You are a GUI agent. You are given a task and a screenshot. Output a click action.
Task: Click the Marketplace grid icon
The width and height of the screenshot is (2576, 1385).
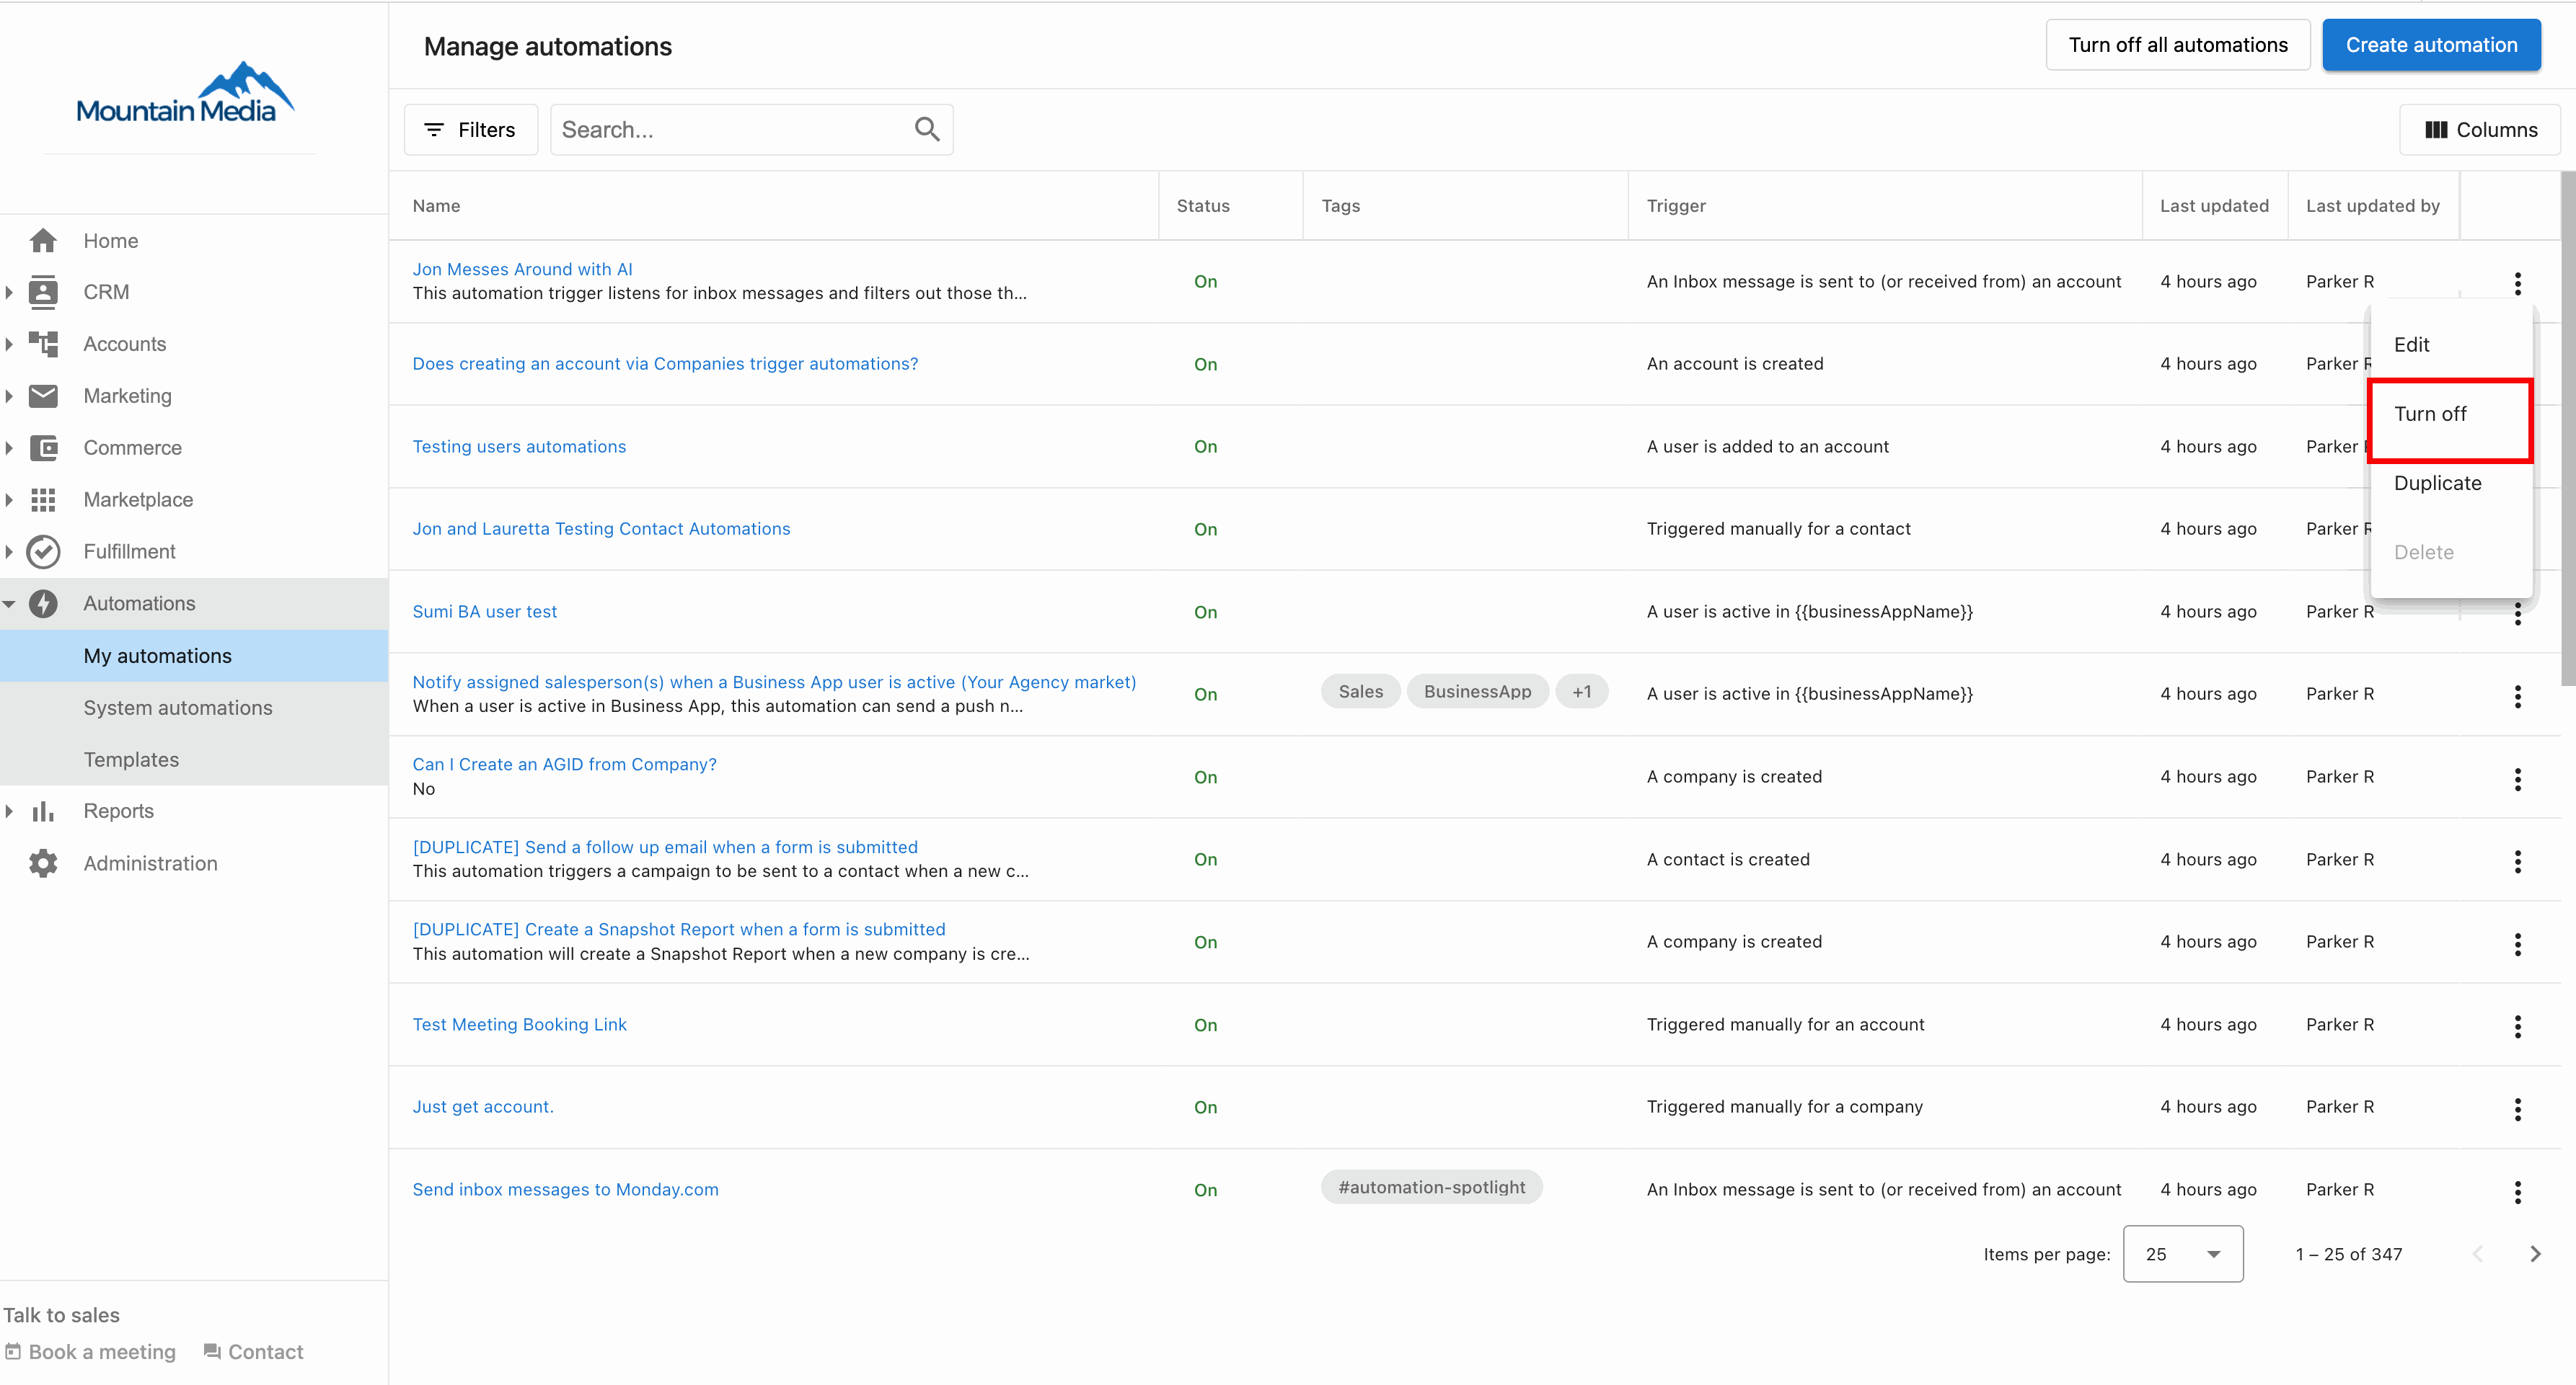click(x=43, y=499)
